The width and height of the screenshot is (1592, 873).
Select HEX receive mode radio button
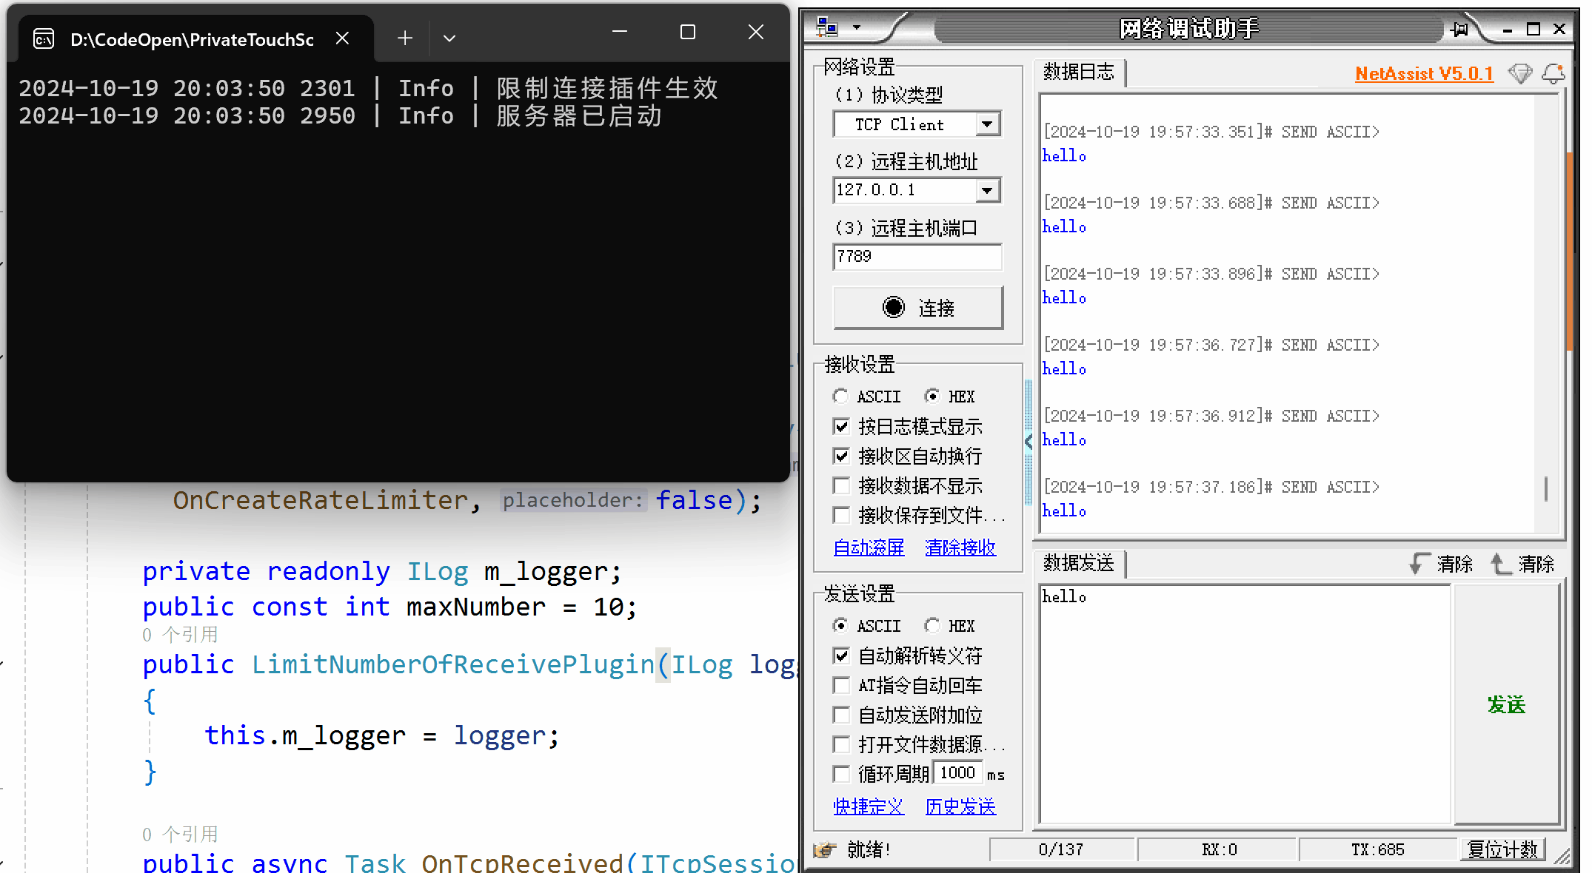932,397
